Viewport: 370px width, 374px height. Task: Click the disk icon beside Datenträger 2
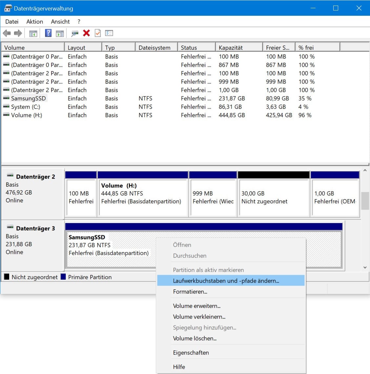click(x=10, y=176)
